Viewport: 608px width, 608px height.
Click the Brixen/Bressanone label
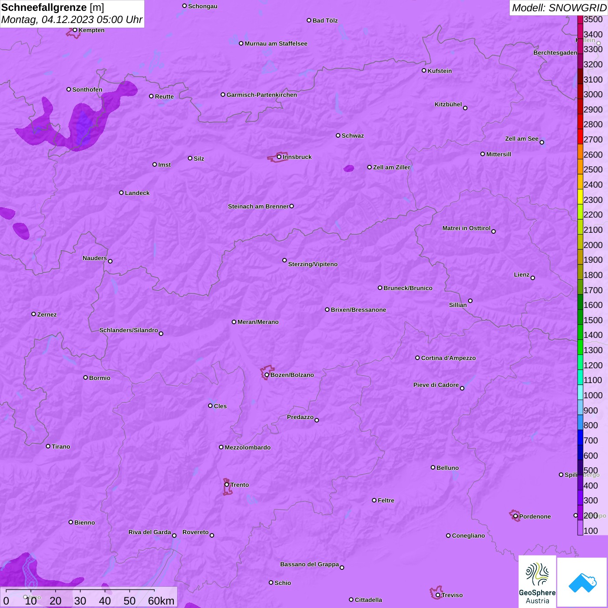point(358,310)
